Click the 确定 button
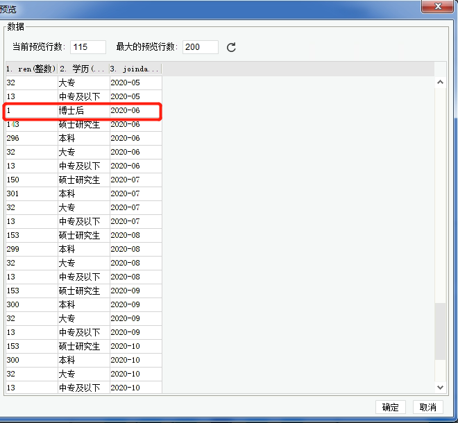Viewport: 458px width, 423px height. tap(390, 407)
